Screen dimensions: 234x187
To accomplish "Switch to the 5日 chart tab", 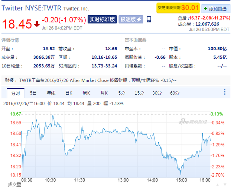I will (x=33, y=93).
